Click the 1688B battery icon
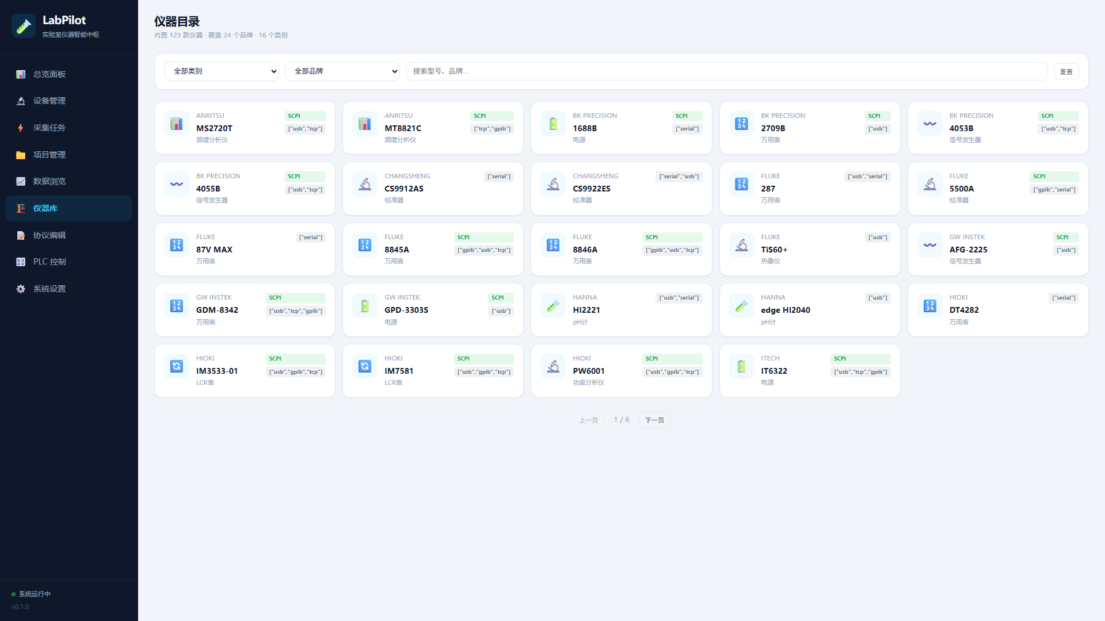Image resolution: width=1105 pixels, height=621 pixels. click(553, 124)
